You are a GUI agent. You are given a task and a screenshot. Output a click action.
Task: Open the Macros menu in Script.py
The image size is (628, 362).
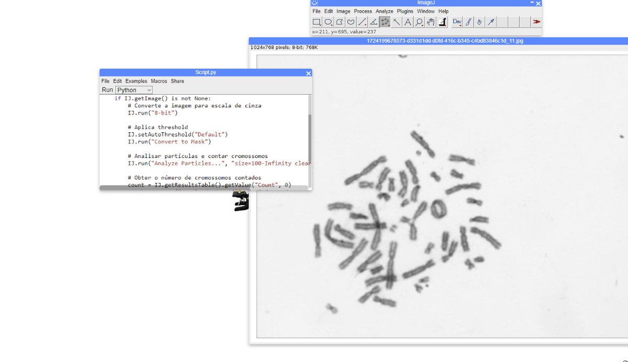(159, 81)
